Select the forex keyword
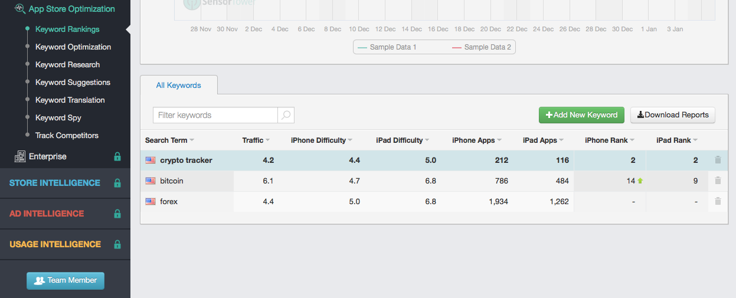The image size is (736, 298). tap(169, 202)
